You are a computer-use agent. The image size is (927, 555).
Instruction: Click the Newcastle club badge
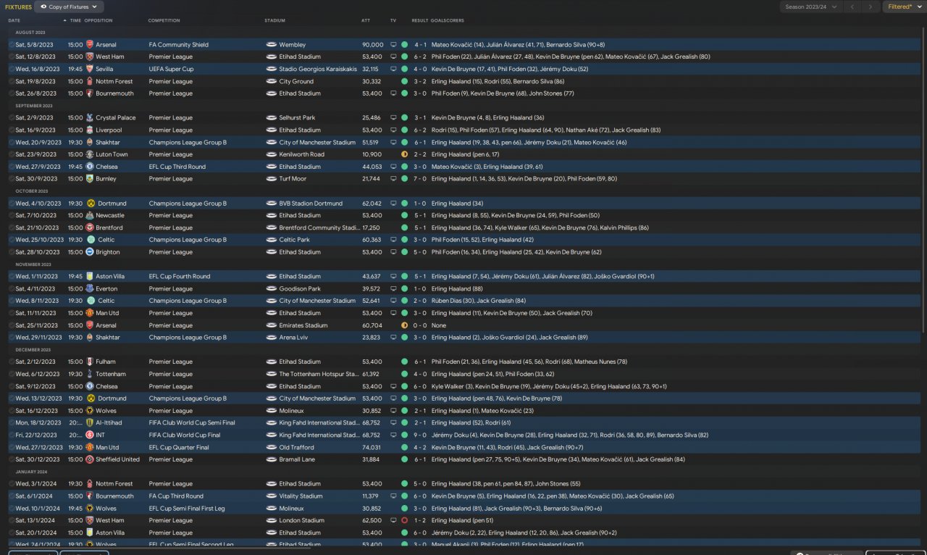[90, 215]
